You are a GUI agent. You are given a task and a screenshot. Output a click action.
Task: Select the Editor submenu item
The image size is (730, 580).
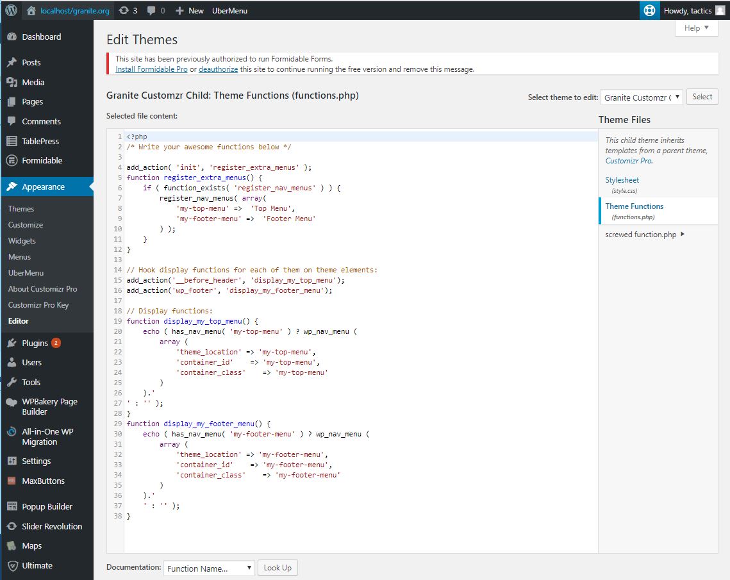pos(19,321)
